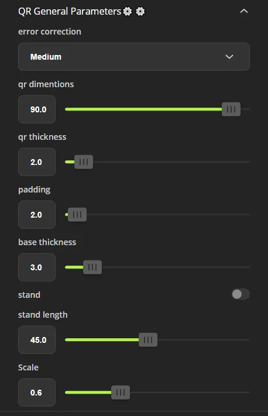Open the error correction dropdown

[134, 57]
